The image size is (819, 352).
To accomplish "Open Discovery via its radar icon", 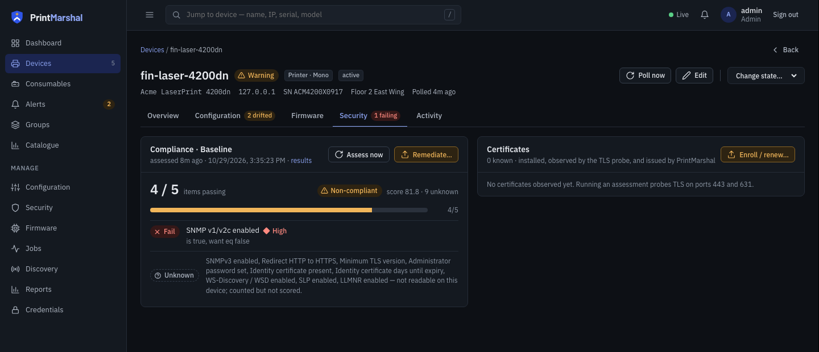I will (x=15, y=269).
